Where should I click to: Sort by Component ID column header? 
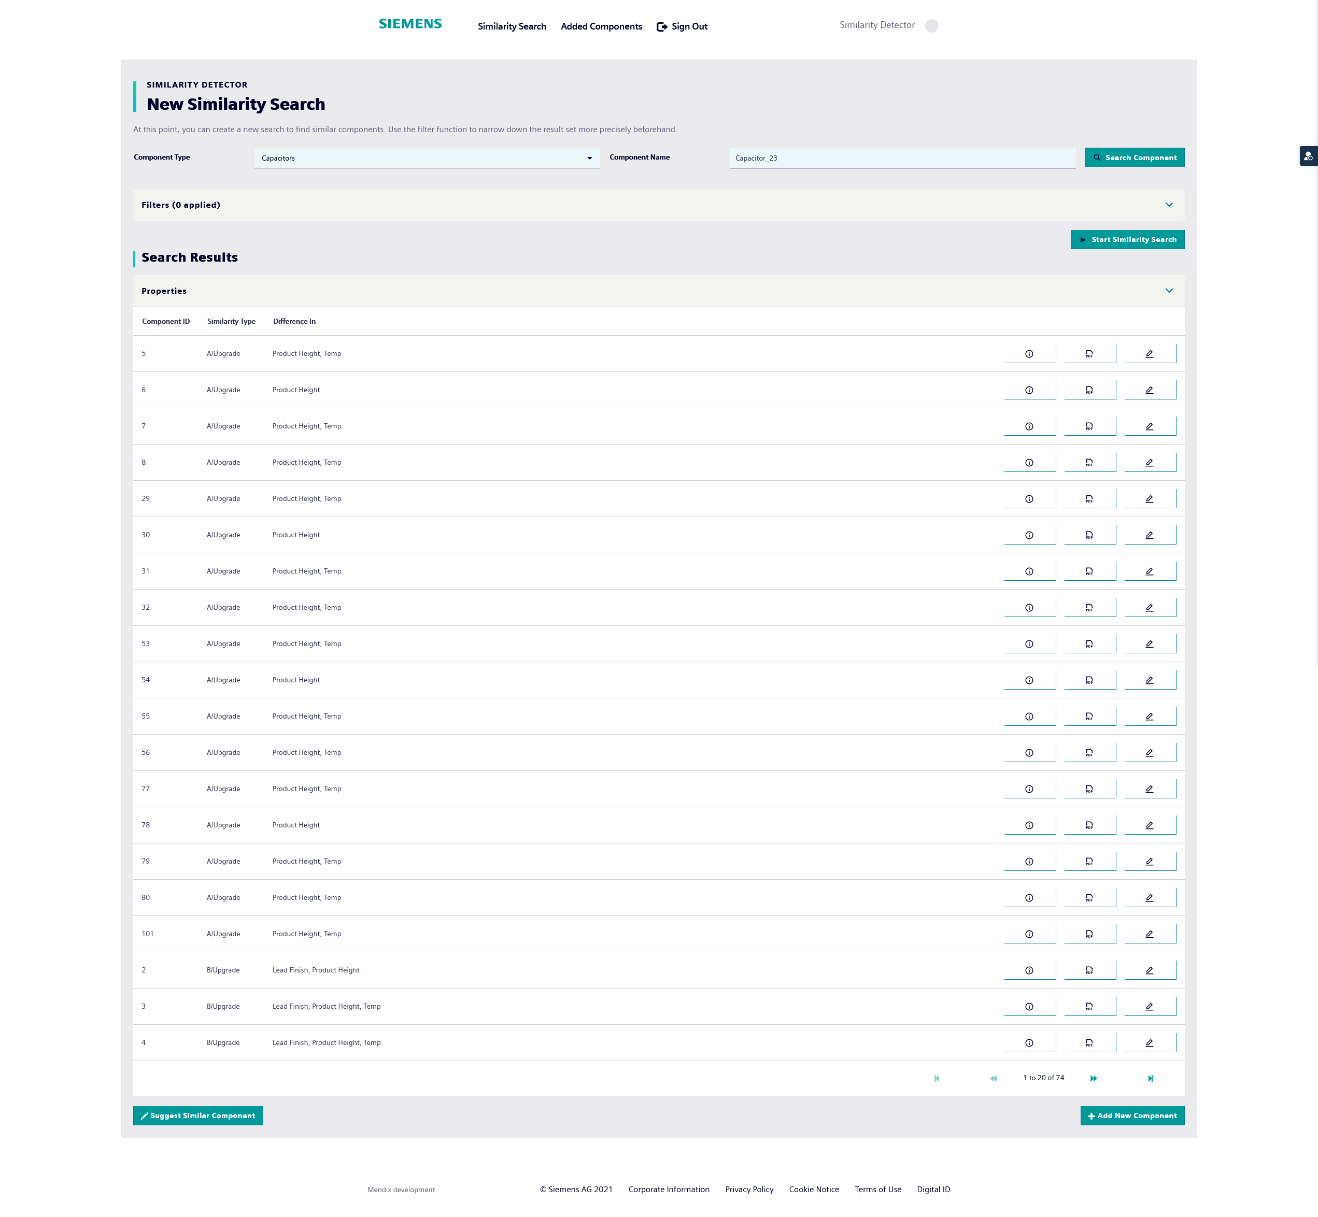166,321
